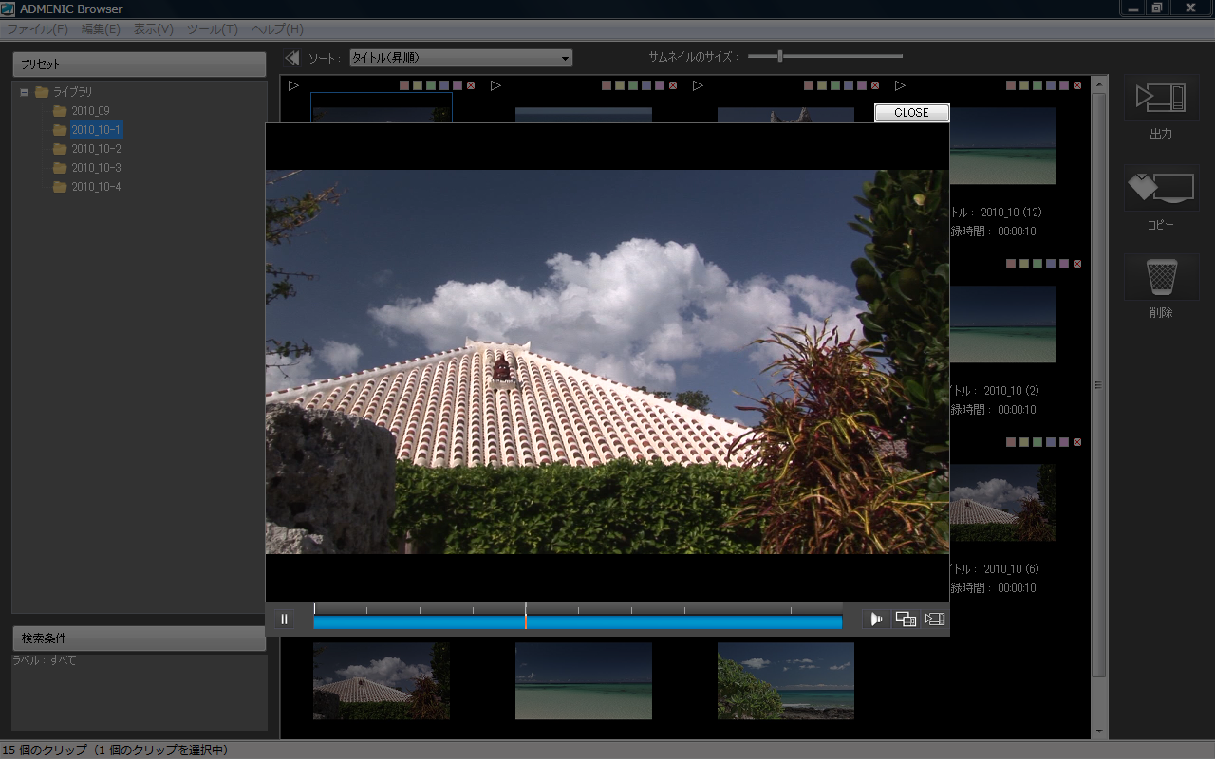Open the ツール(T) menu

click(212, 29)
